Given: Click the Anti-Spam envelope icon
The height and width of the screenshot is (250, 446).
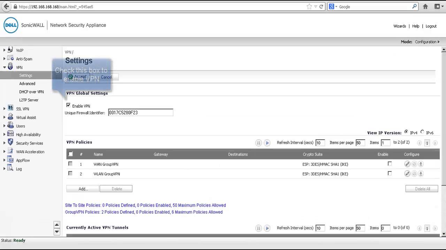Looking at the screenshot, I should [x=10, y=59].
